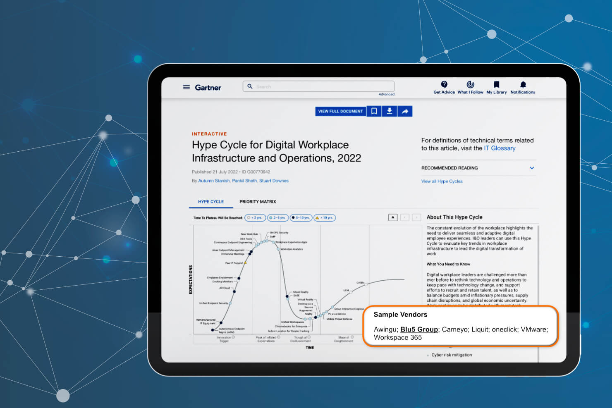Click the Chromebooks for Enterprise label

point(291,327)
